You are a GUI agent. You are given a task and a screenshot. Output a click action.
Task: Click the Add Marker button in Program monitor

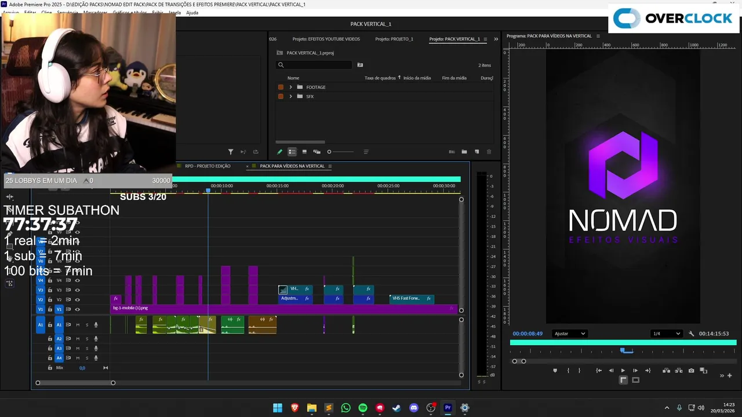555,371
